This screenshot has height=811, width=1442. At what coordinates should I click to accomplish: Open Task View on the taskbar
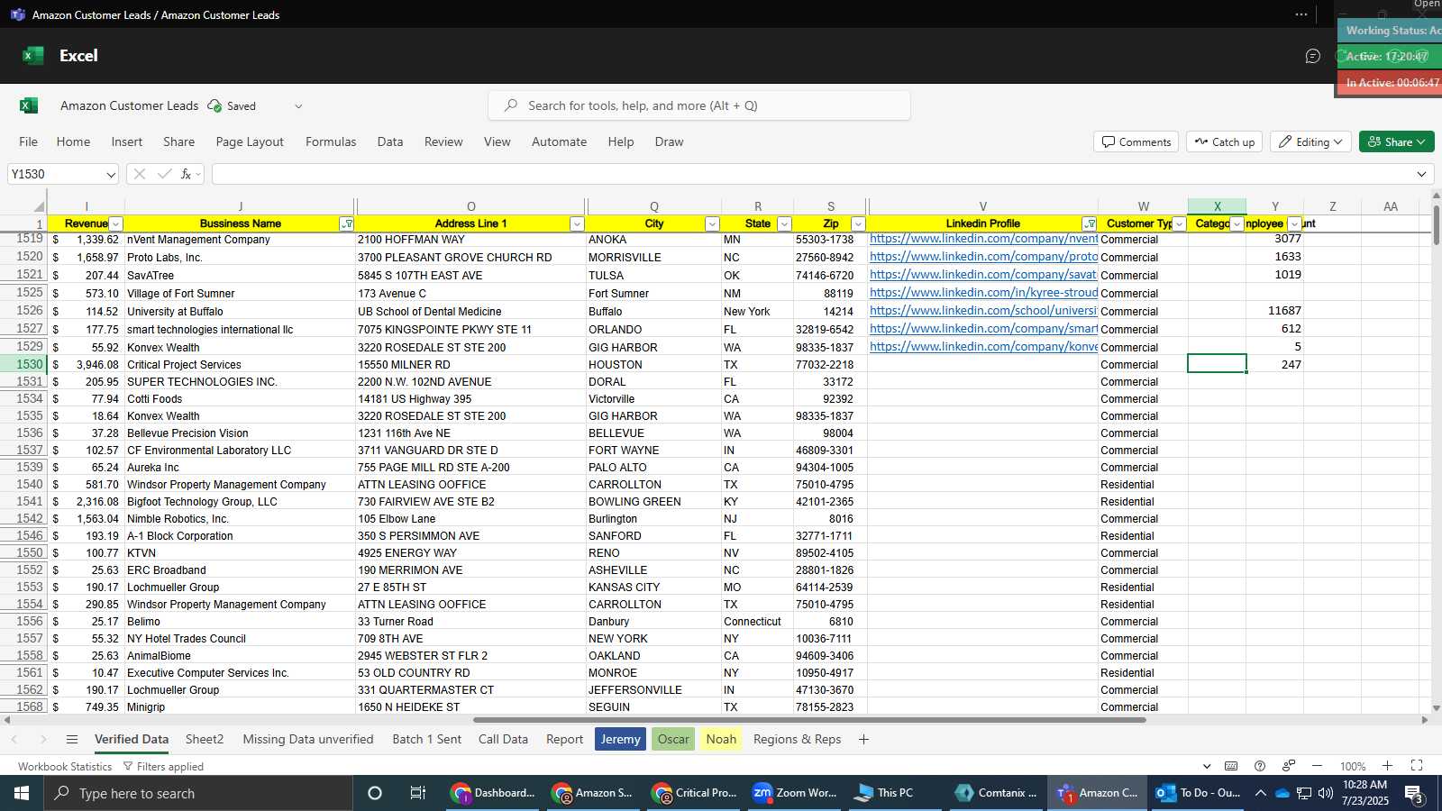(x=418, y=793)
